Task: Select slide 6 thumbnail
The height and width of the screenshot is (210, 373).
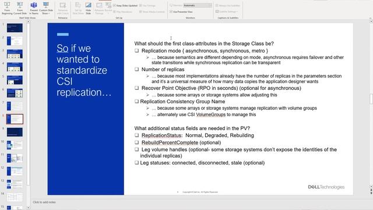Action: (x=15, y=93)
